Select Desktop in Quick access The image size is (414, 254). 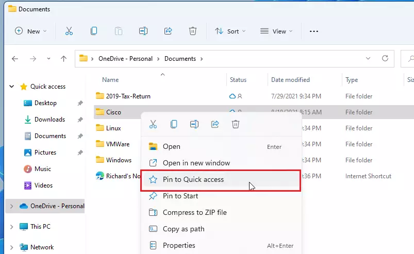click(45, 103)
